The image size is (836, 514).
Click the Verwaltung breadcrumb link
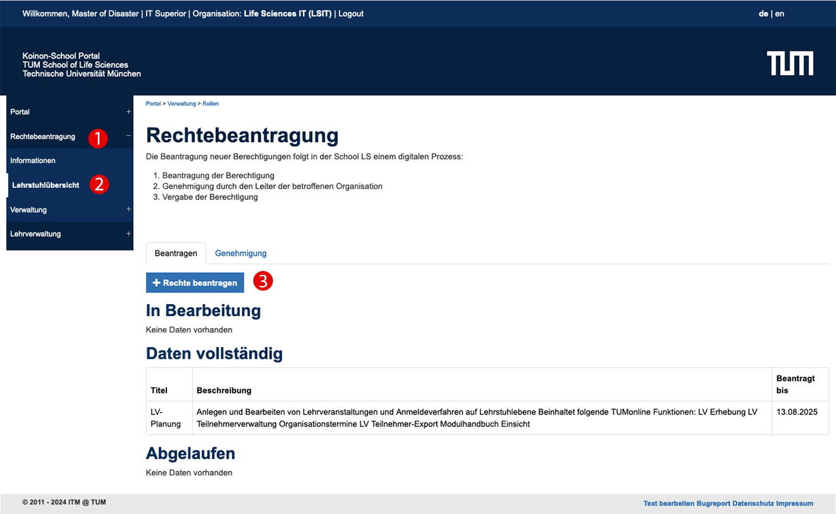coord(182,103)
